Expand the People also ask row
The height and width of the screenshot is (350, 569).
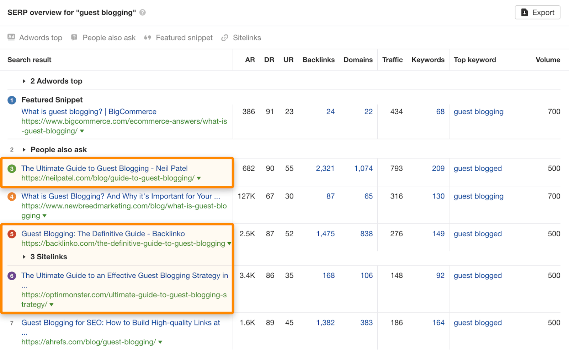[x=24, y=150]
